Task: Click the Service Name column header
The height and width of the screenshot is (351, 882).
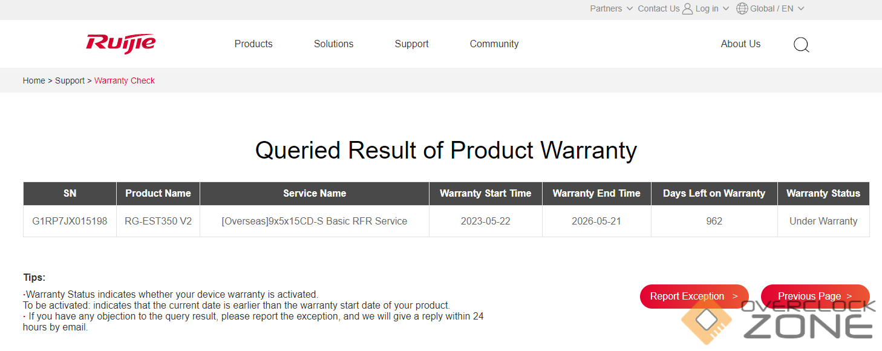Action: coord(315,194)
